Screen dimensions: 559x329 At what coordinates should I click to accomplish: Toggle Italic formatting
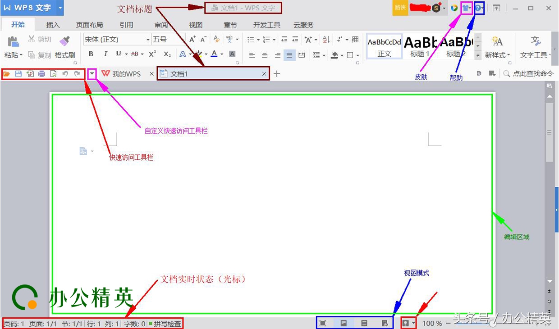pyautogui.click(x=105, y=54)
